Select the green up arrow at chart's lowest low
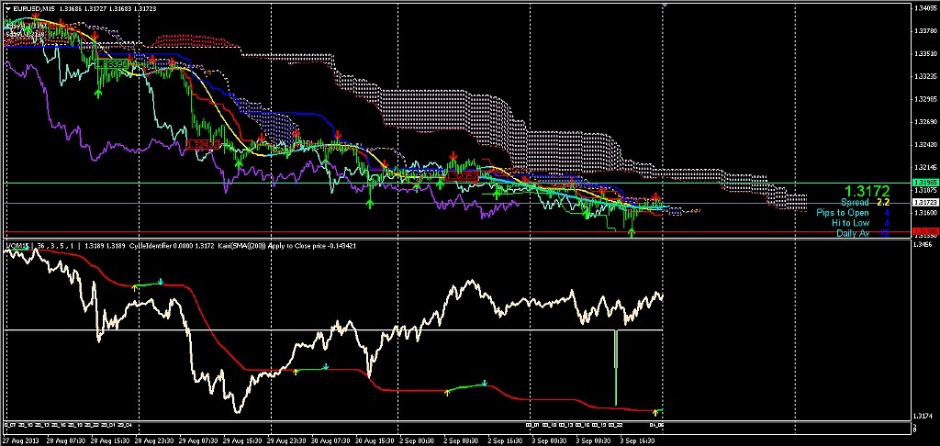Screen dimensions: 940x446 [x=632, y=232]
